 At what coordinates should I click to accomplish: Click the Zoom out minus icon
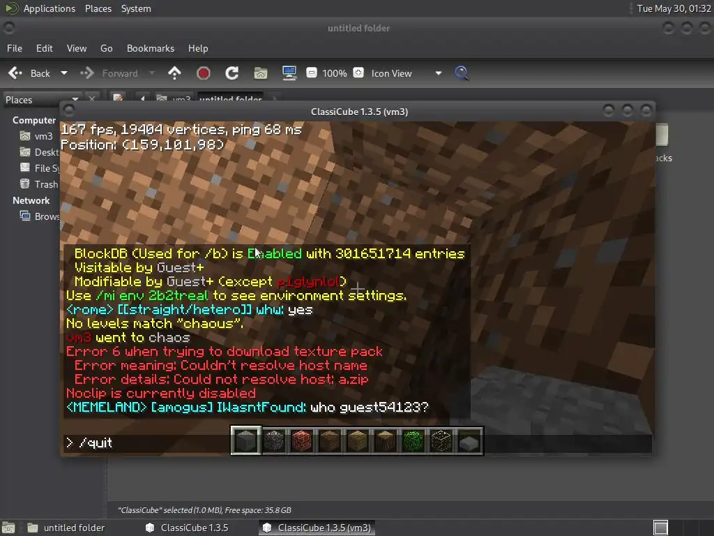312,73
